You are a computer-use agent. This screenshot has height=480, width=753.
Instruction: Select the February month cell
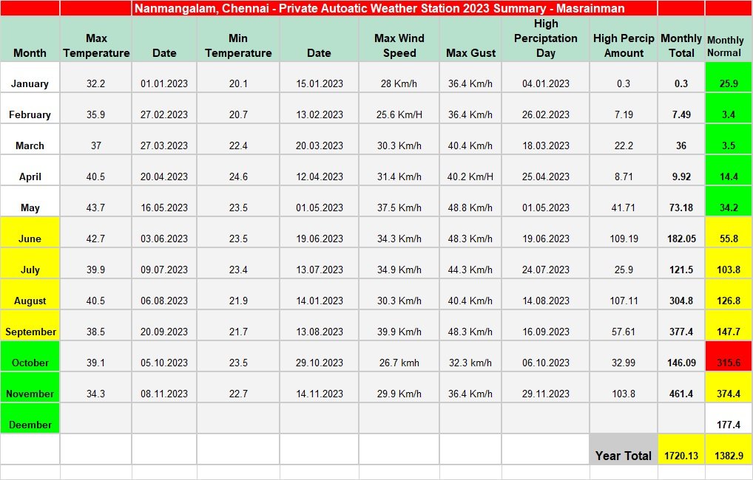click(x=30, y=108)
